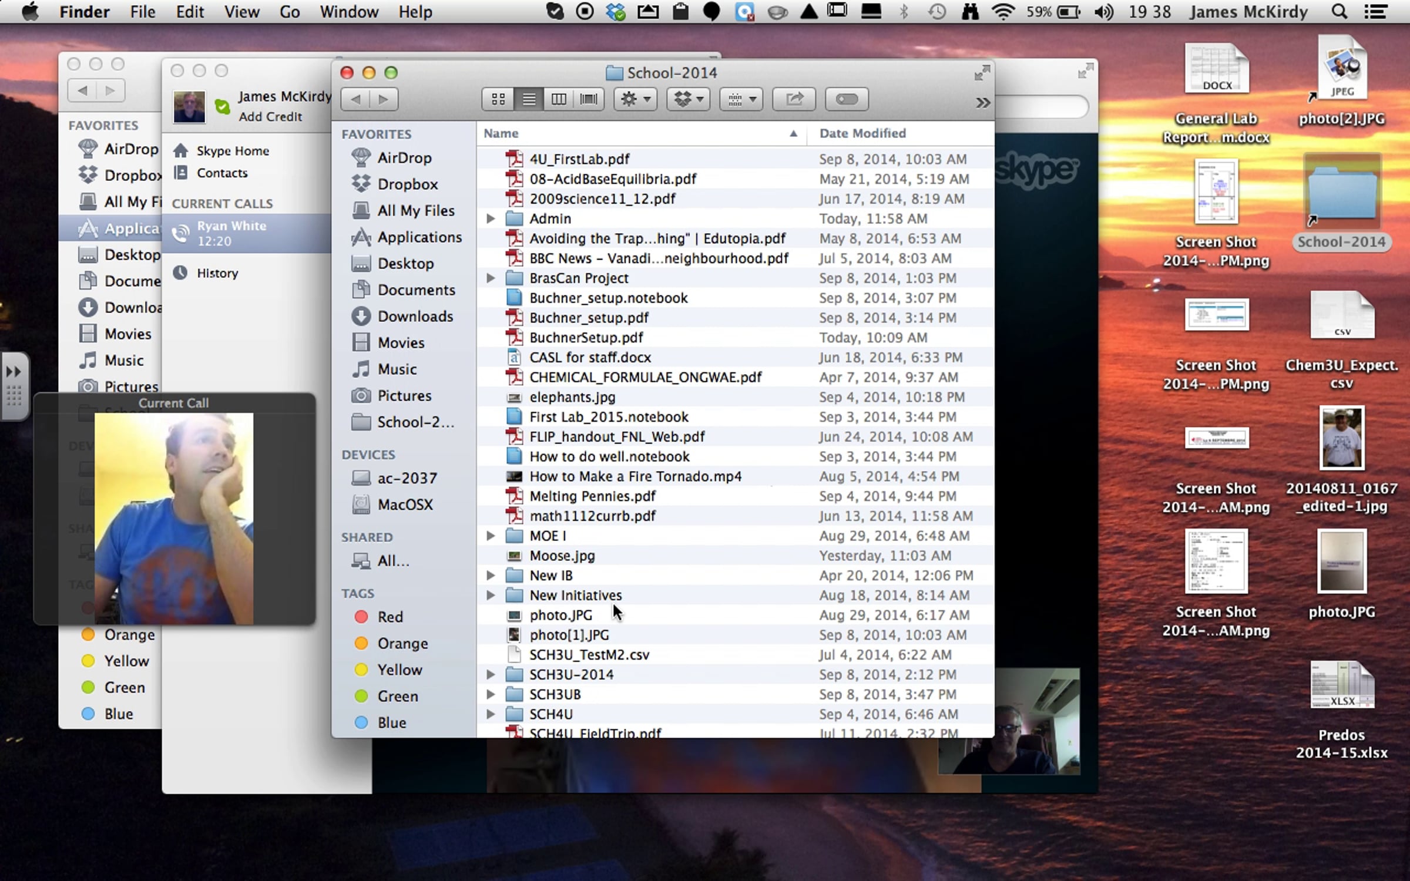Switch to Cover Flow view

point(589,99)
